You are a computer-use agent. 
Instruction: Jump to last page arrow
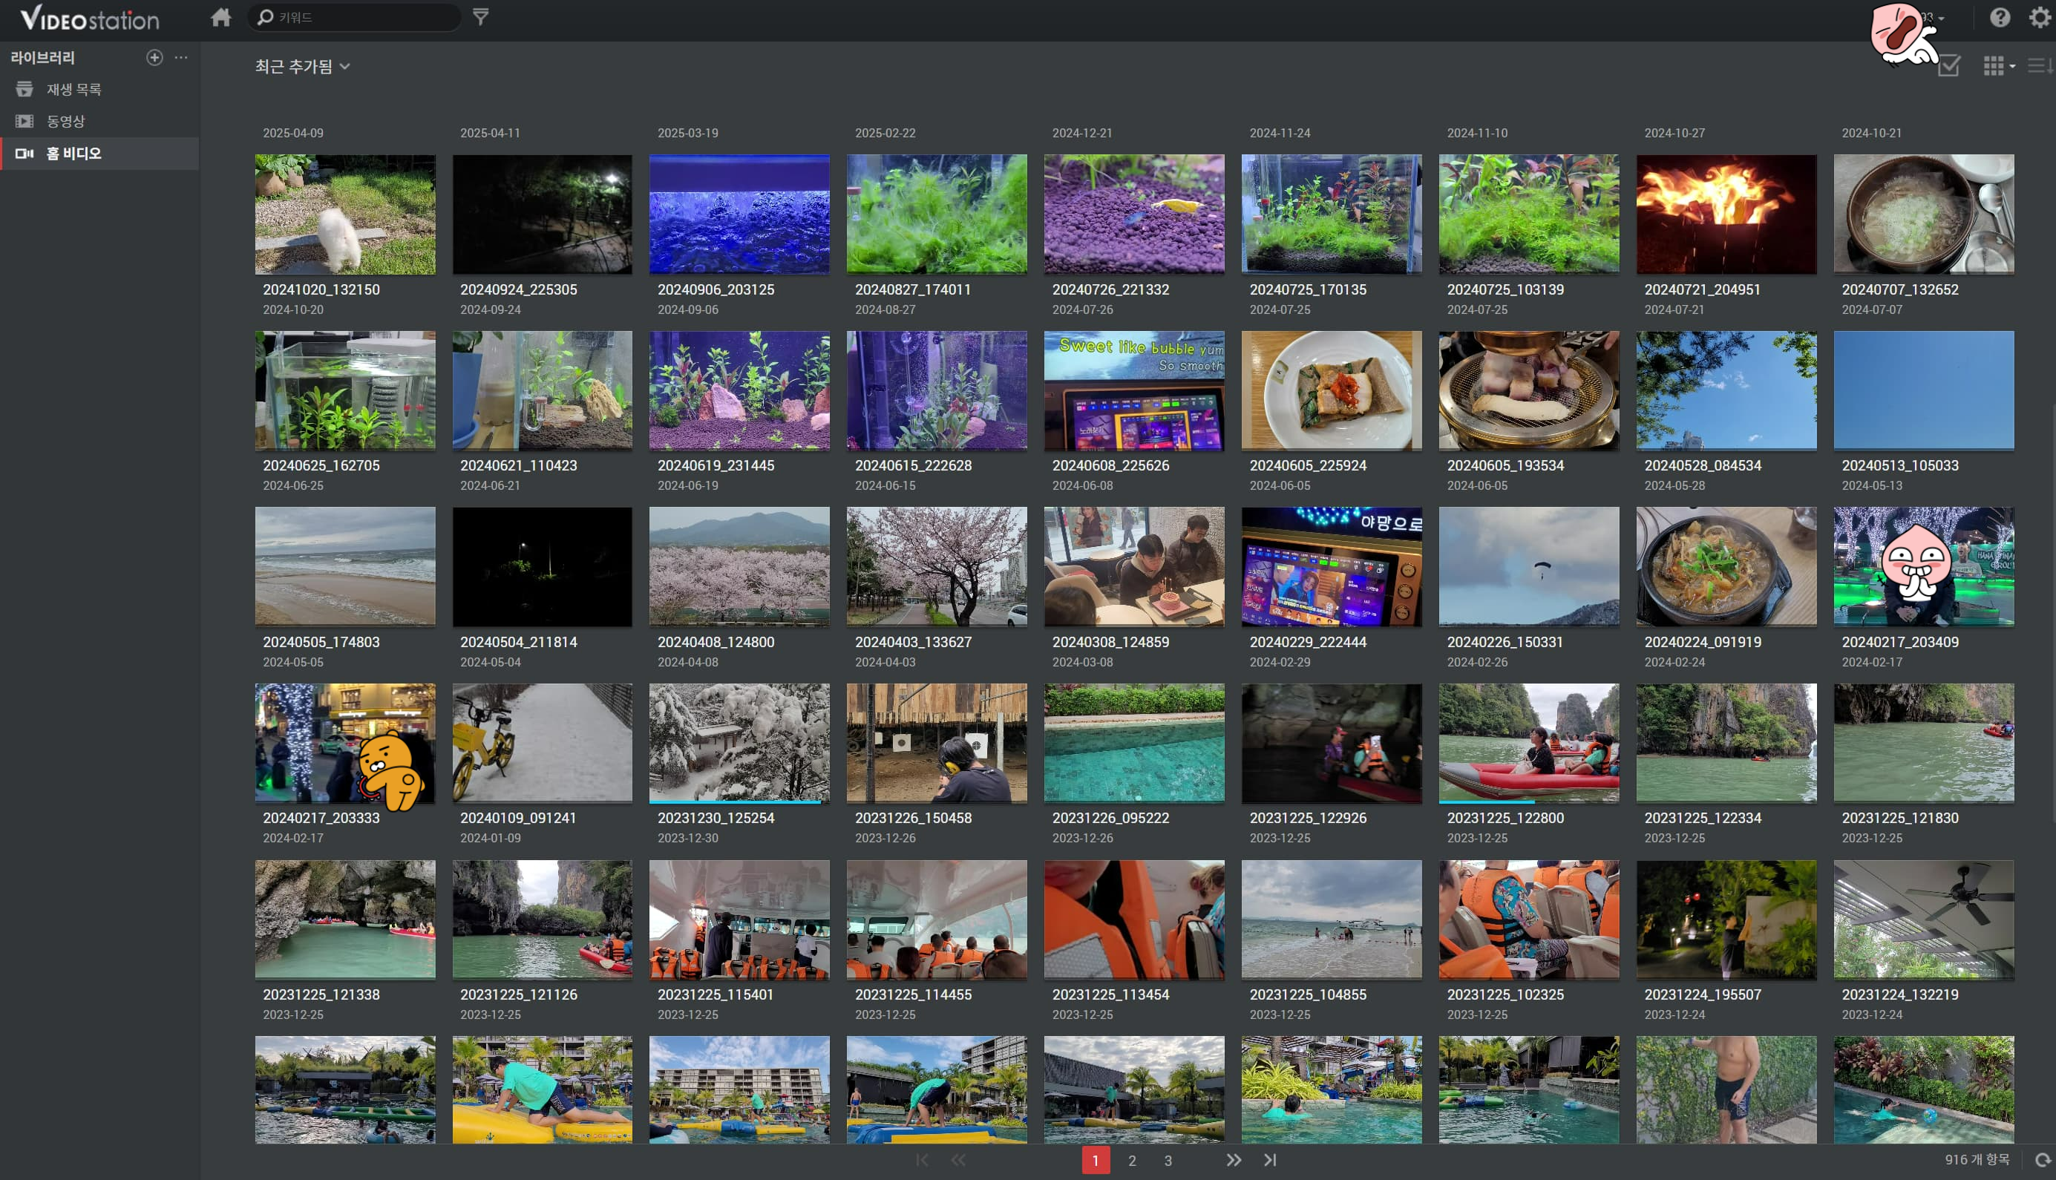pos(1270,1160)
